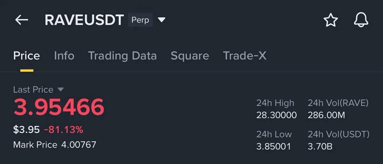Viewport: 383px width, 164px height.
Task: Tap the 24h Low value 3.85001
Action: click(x=274, y=146)
